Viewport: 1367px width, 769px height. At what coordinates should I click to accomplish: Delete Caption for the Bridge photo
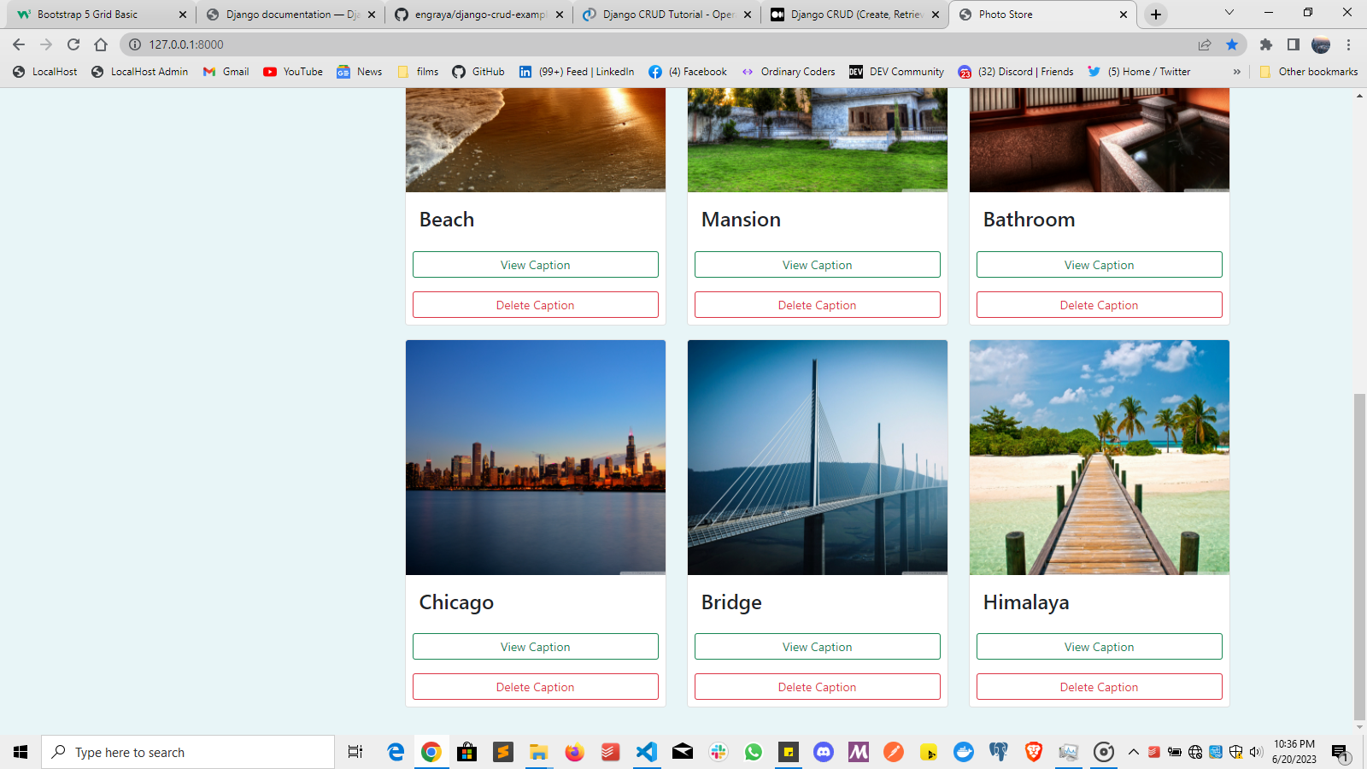pyautogui.click(x=817, y=686)
